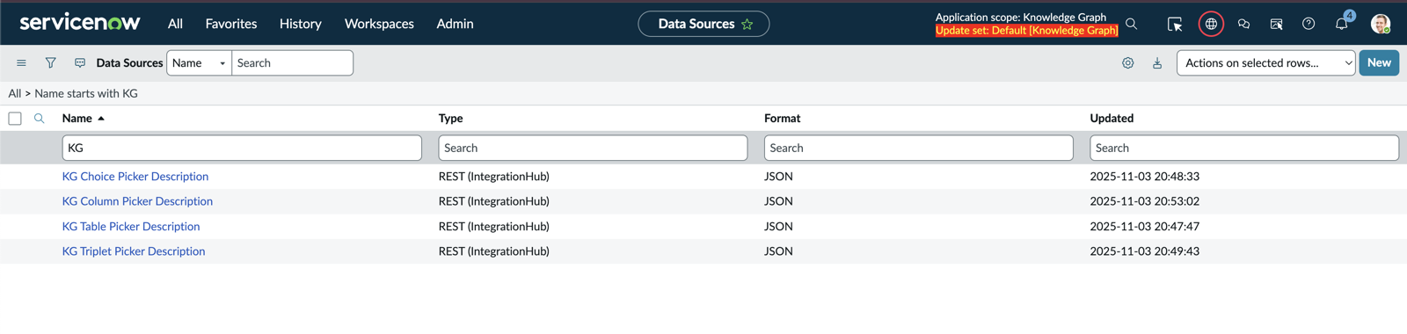Open KG Choice Picker Description record

(x=135, y=177)
